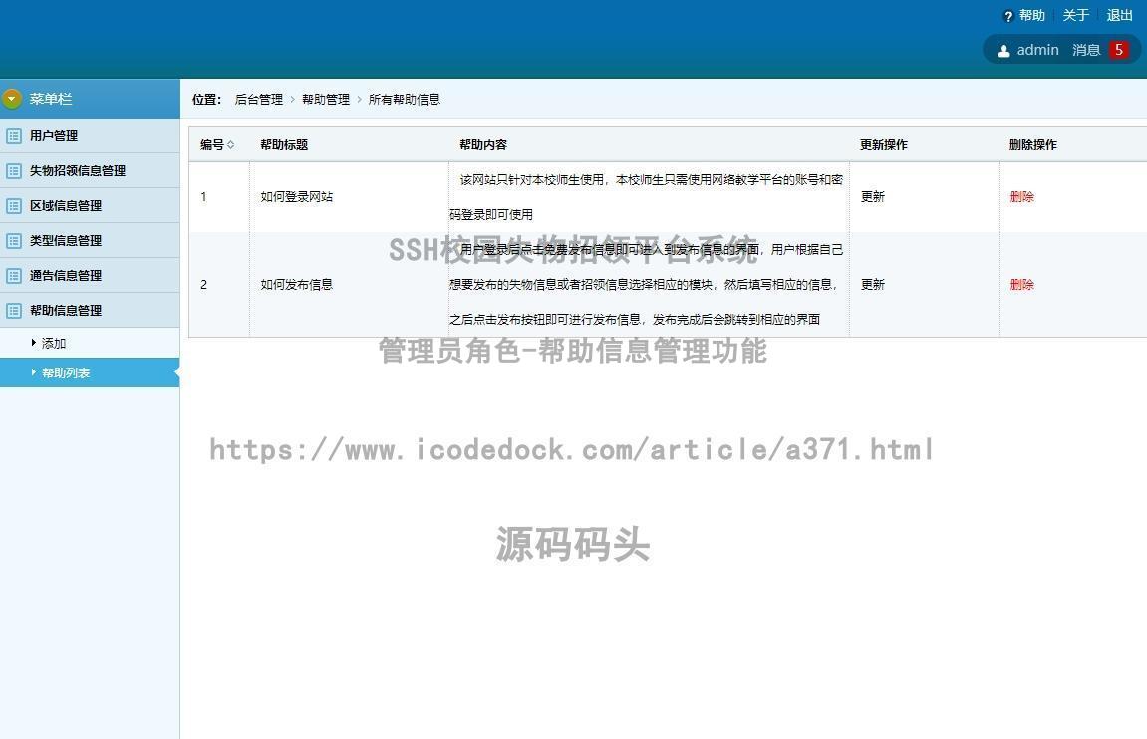Click the yellow 菜单栏 arrow icon
Image resolution: width=1147 pixels, height=739 pixels.
point(11,99)
